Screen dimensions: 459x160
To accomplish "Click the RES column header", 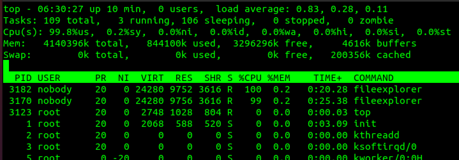I will (184, 78).
